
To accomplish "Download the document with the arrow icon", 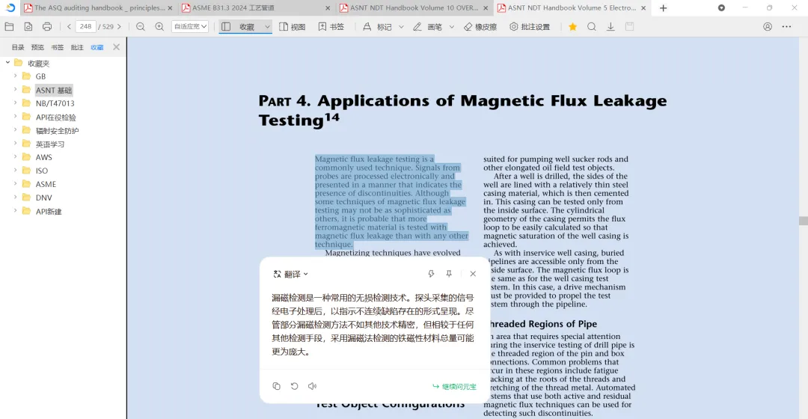I will [610, 27].
